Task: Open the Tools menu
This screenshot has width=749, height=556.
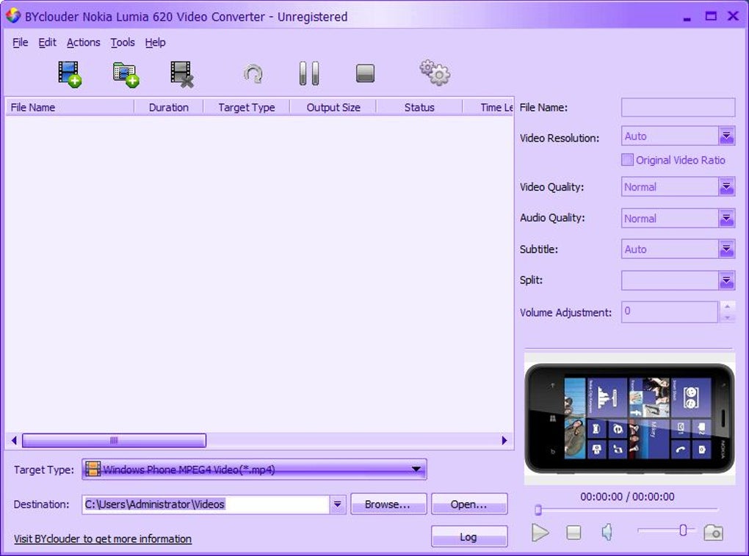Action: point(123,43)
